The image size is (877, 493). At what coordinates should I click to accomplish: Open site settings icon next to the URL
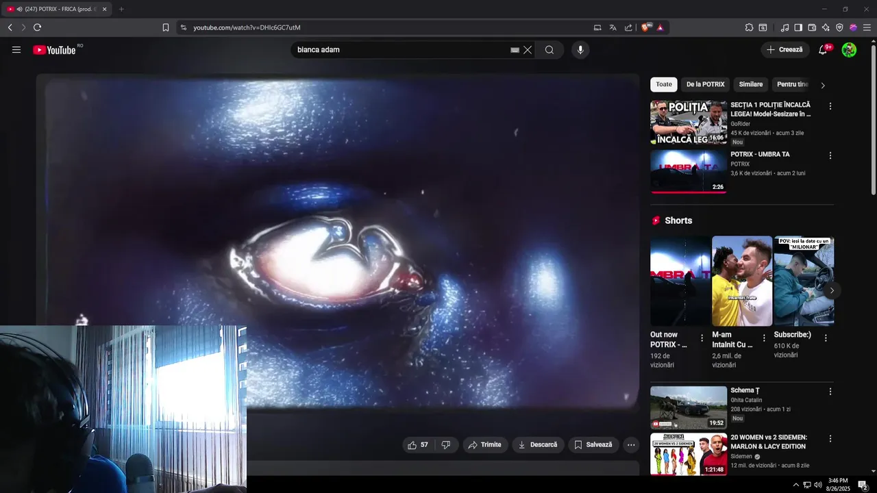click(183, 27)
